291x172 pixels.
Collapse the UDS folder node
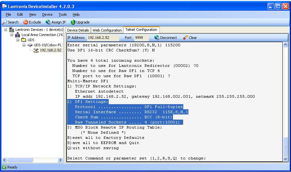coord(18,40)
